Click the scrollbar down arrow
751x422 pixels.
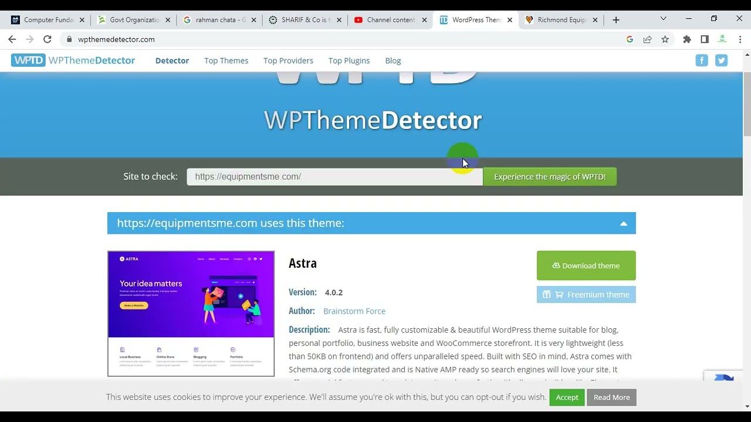[747, 406]
